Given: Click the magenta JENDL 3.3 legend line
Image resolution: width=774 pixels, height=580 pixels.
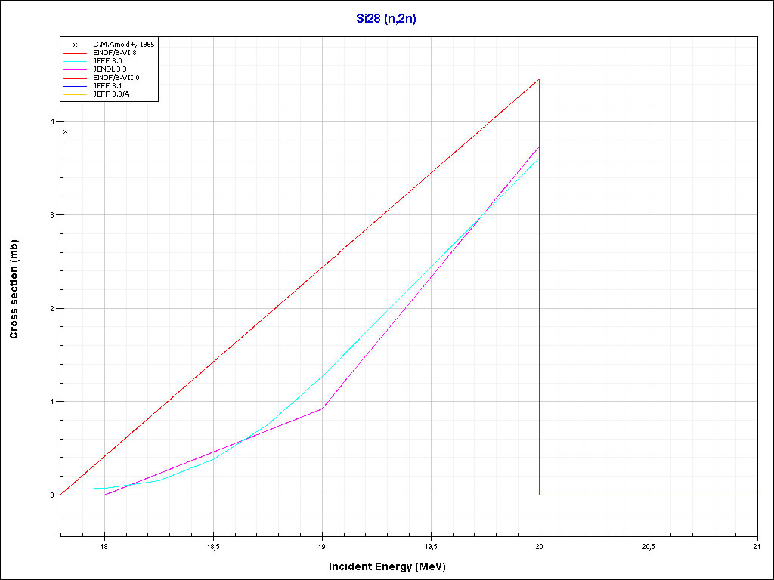Looking at the screenshot, I should [75, 69].
